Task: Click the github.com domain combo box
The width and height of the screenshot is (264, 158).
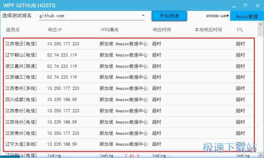Action: [x=92, y=16]
